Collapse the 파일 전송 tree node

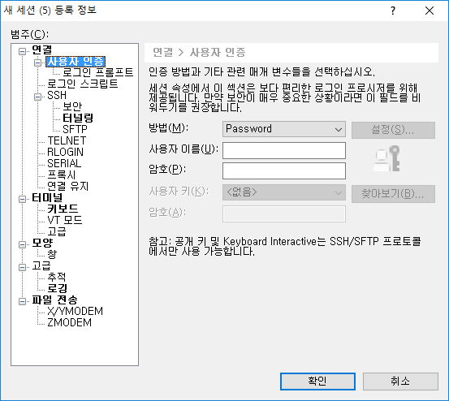click(23, 301)
